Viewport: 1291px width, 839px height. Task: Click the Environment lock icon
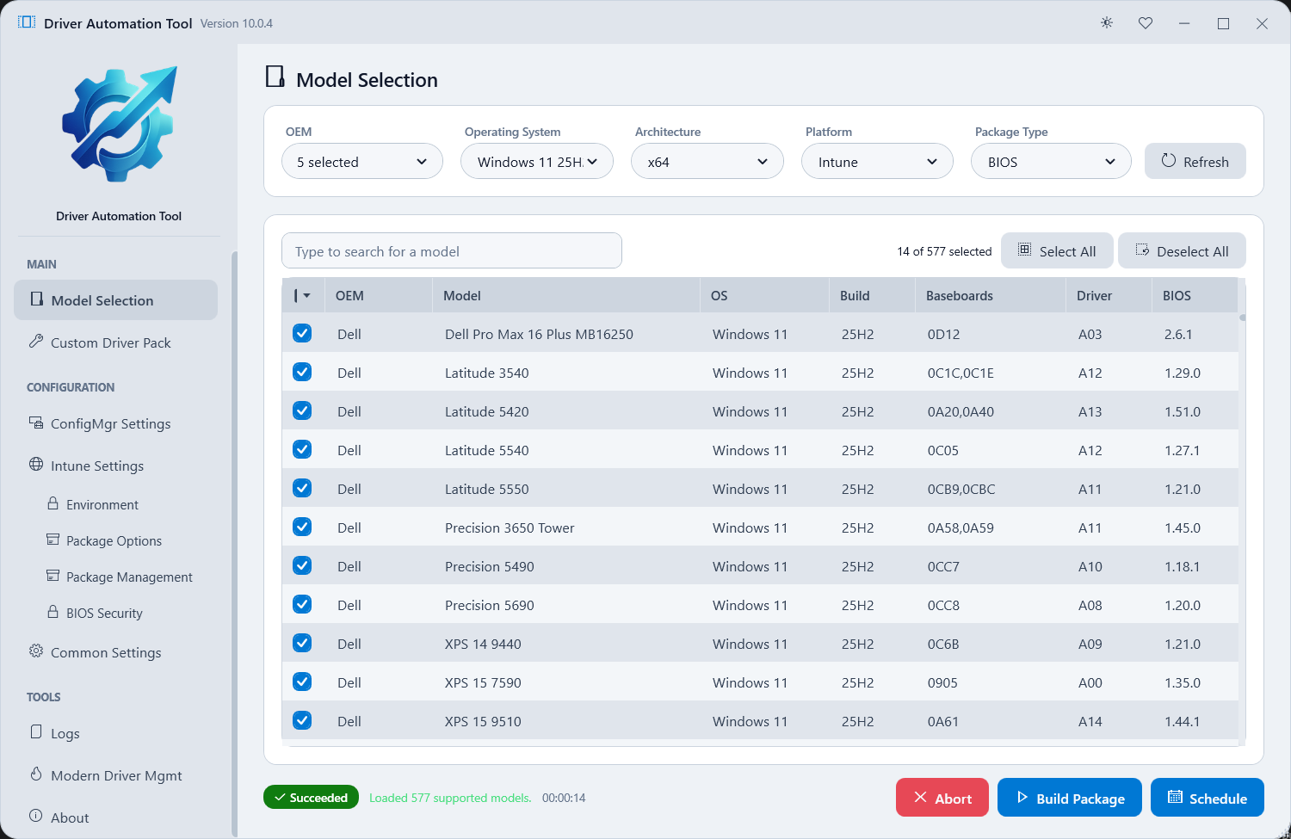pos(53,503)
